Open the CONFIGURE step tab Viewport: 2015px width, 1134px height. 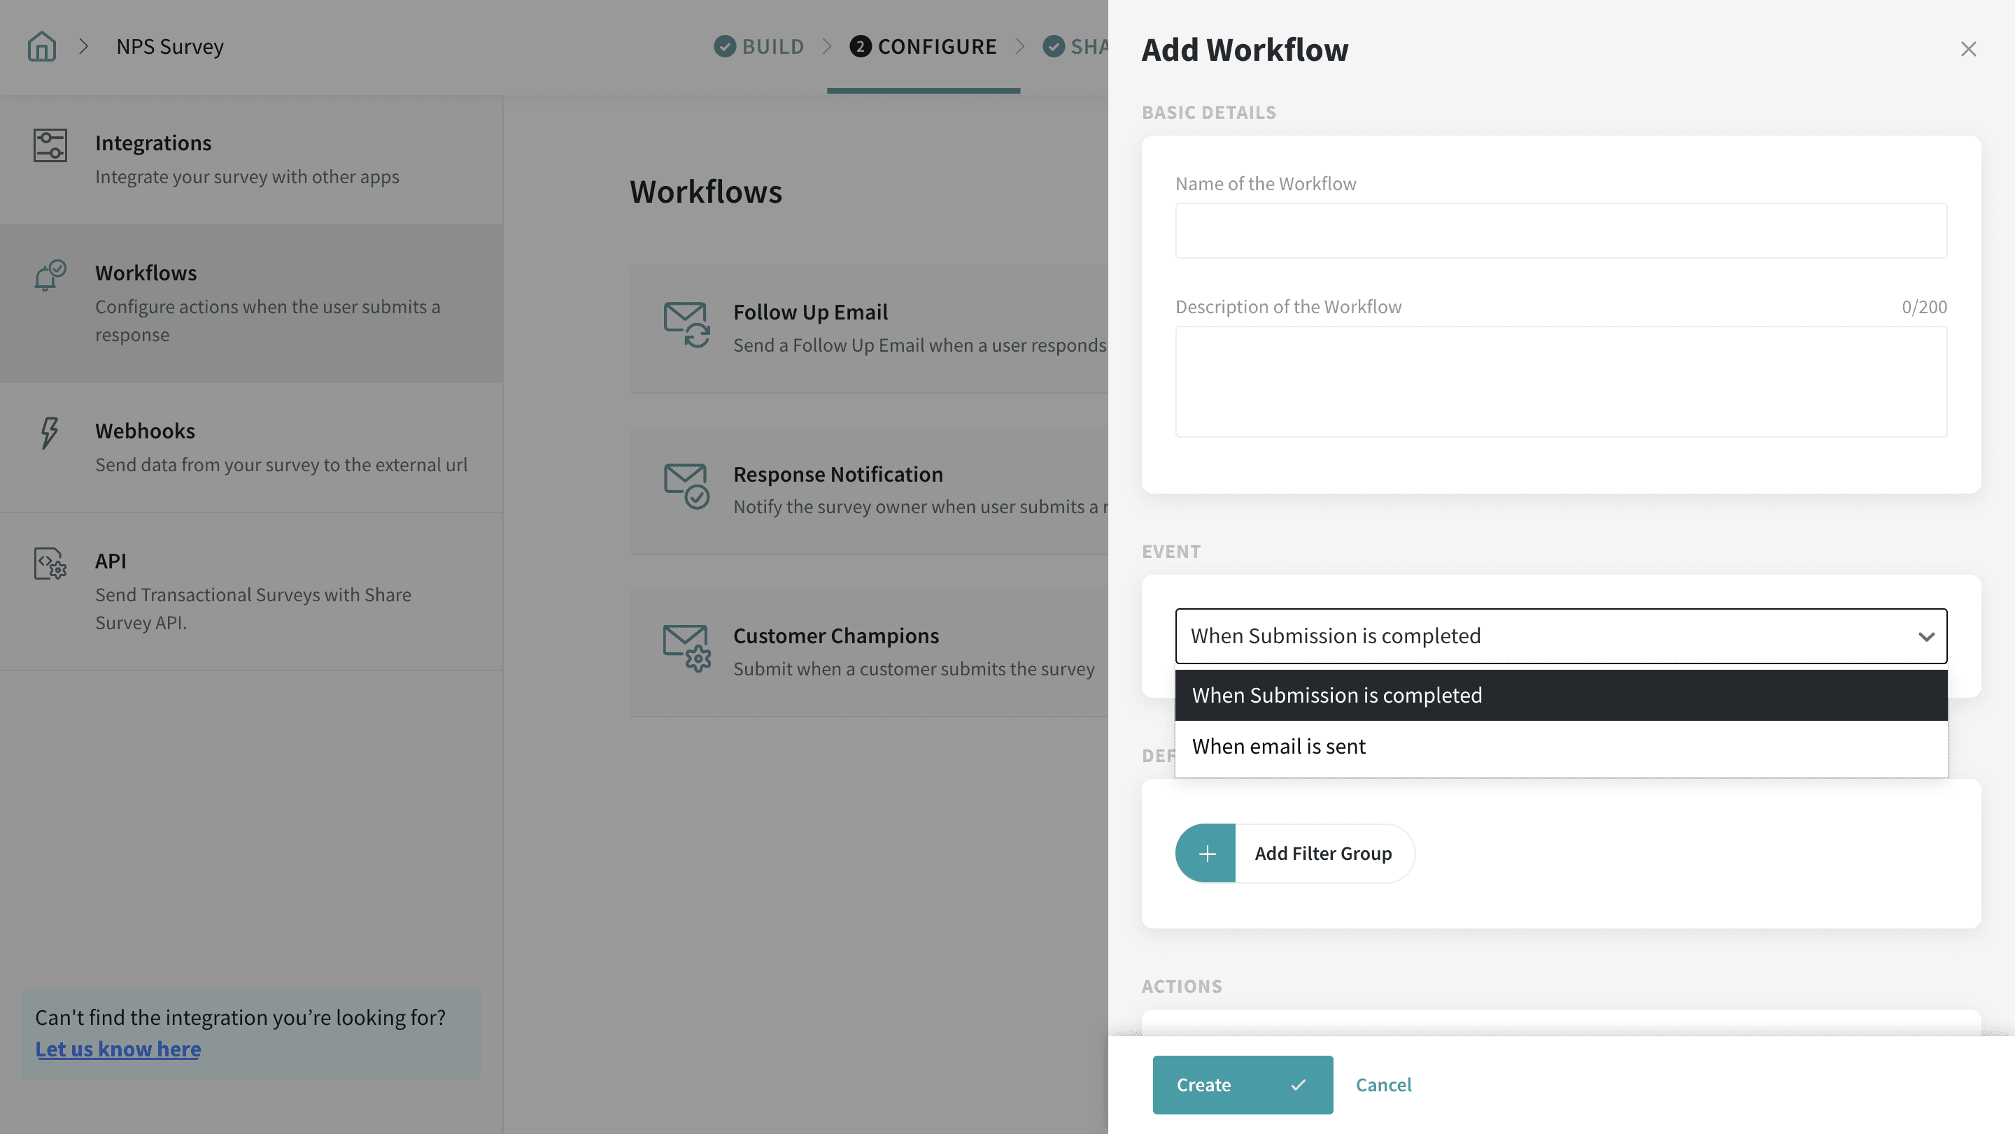click(x=923, y=47)
